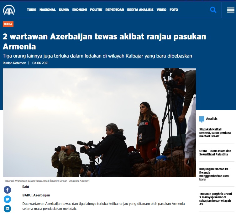Share the article on Twitter
Screen dimensions: 236x213
pos(8,199)
